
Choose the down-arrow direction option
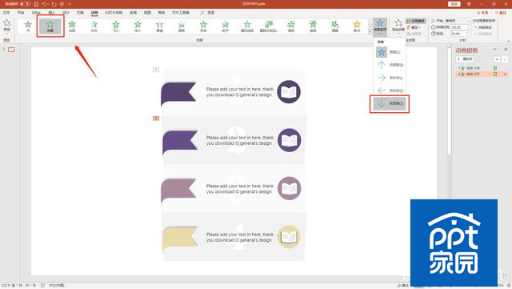coord(390,103)
